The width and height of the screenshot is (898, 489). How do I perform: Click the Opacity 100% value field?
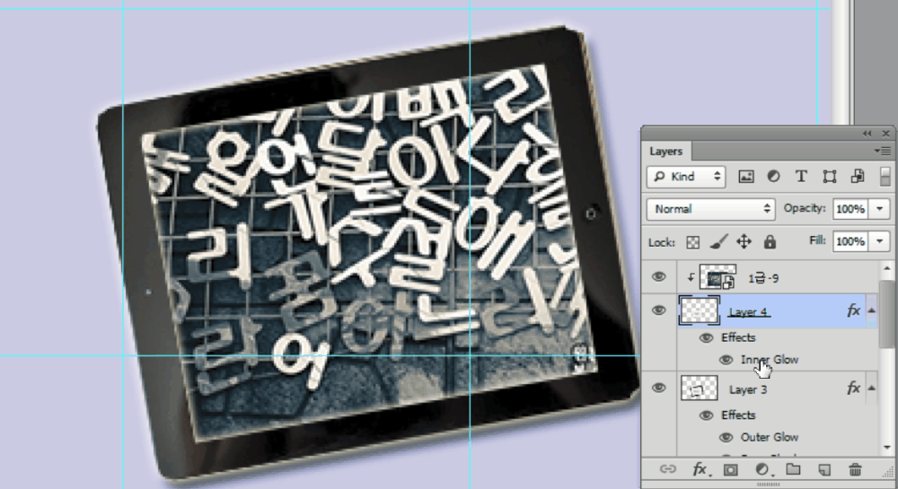click(851, 209)
